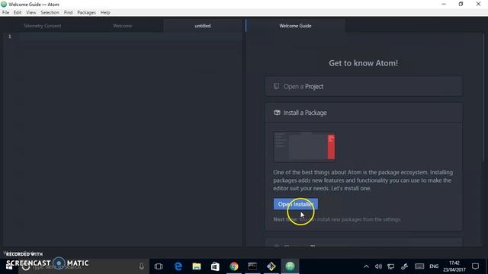Open the Action Center notifications icon
The height and width of the screenshot is (274, 488).
coord(475,266)
